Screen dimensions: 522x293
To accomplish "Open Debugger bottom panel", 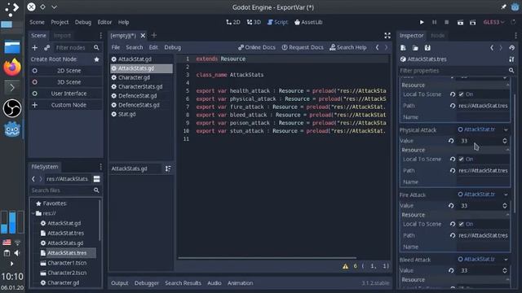I will (147, 283).
